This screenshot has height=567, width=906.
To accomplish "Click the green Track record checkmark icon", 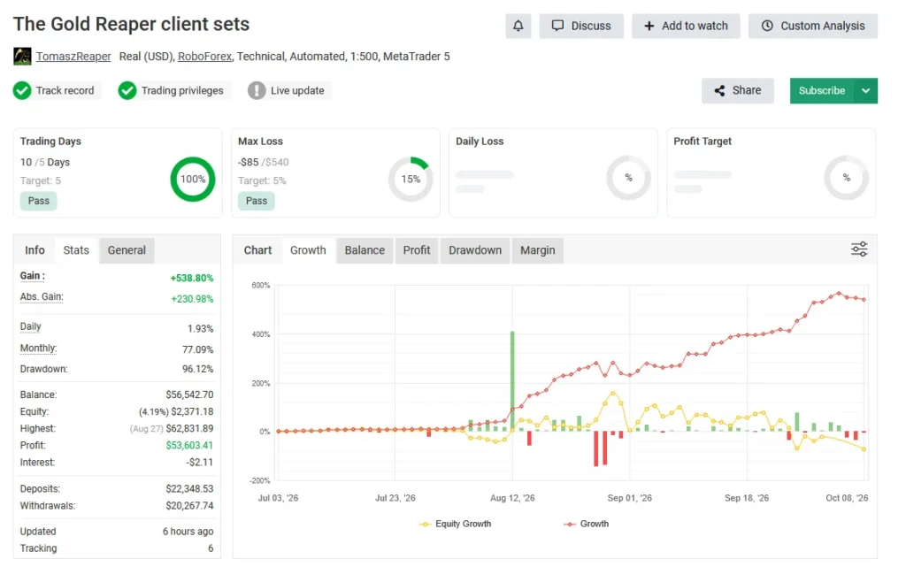I will tap(22, 90).
